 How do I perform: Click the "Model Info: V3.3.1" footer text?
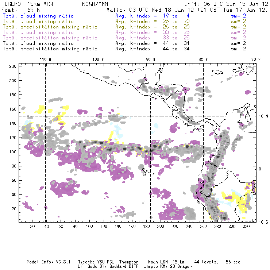click(49, 262)
